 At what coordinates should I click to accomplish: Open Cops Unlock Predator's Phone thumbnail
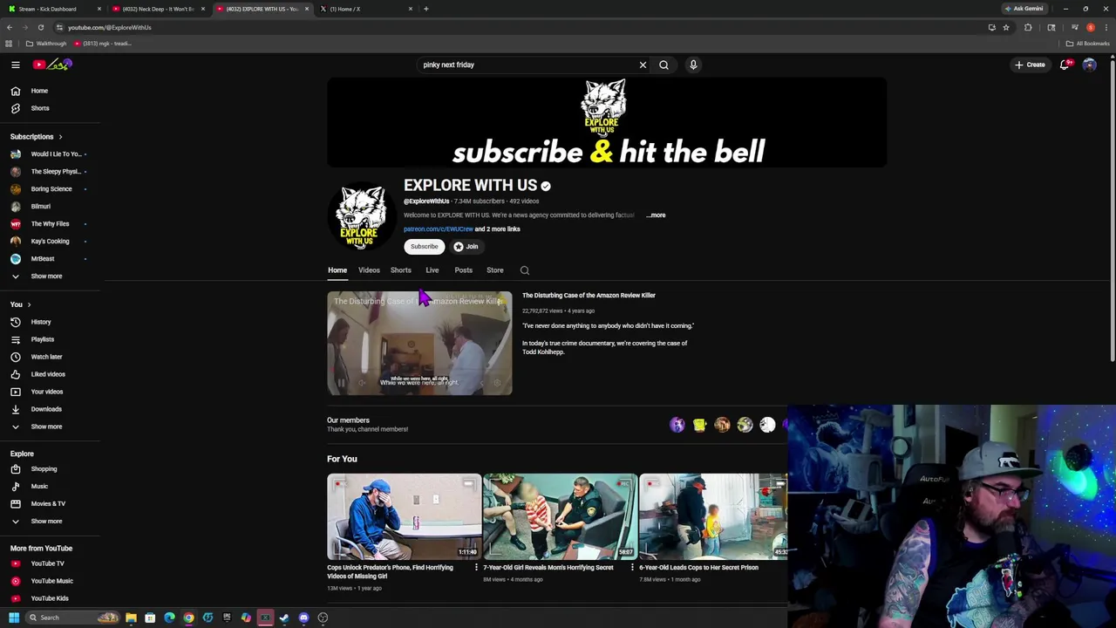coord(404,516)
